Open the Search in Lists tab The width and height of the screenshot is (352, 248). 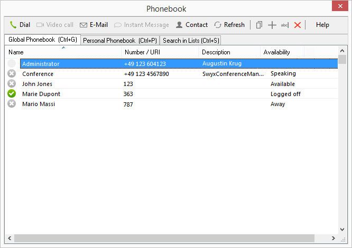191,41
